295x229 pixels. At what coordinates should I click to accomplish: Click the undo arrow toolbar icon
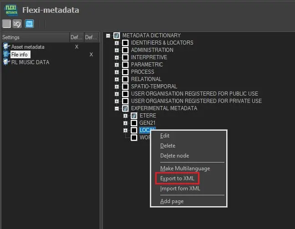[x=17, y=24]
